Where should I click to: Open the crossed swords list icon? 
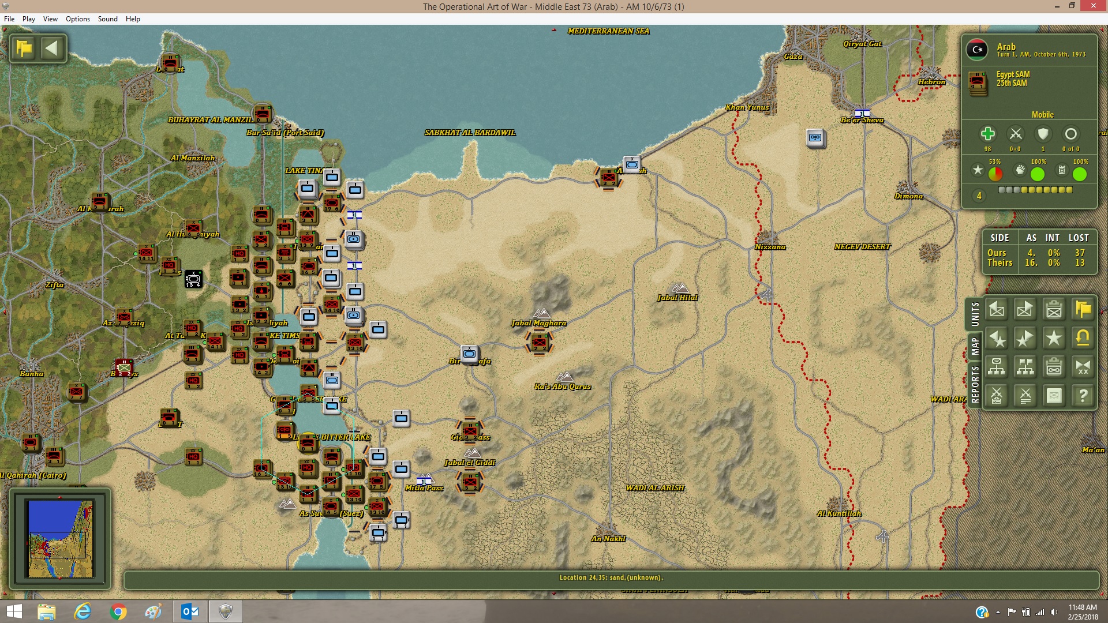[x=1025, y=396]
